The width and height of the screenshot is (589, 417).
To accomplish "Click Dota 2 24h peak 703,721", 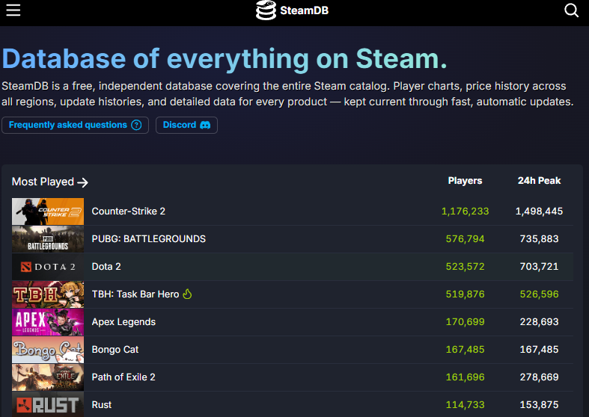I will [x=539, y=267].
